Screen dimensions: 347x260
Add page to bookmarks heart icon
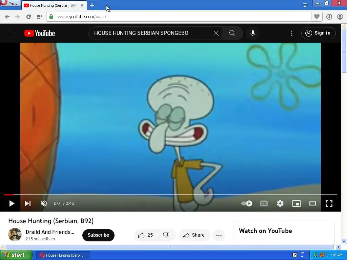tap(317, 17)
